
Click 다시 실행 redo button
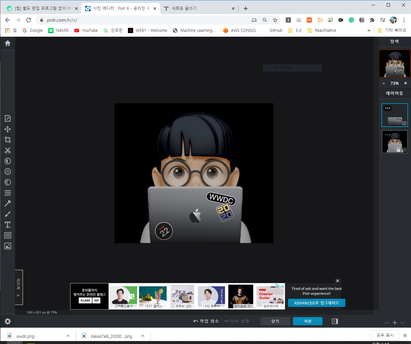[x=236, y=321]
